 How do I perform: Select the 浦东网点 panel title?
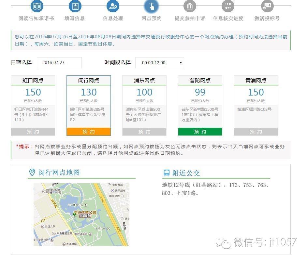click(144, 80)
